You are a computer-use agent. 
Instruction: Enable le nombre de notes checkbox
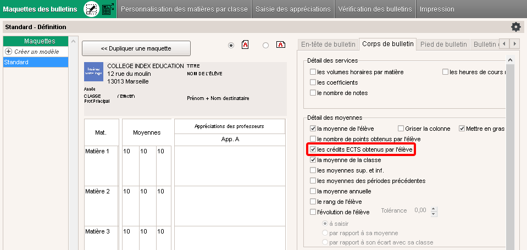[x=313, y=93]
